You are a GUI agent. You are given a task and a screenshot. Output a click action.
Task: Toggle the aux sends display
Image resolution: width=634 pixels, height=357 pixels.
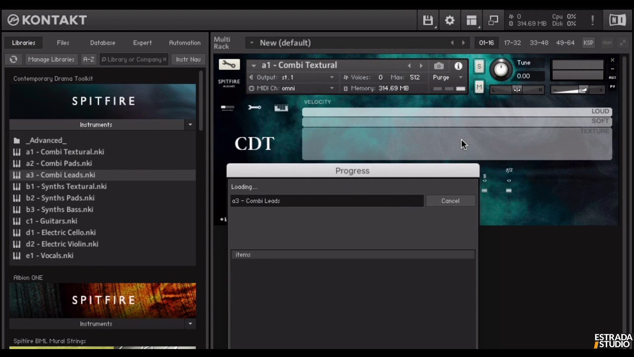[x=607, y=43]
